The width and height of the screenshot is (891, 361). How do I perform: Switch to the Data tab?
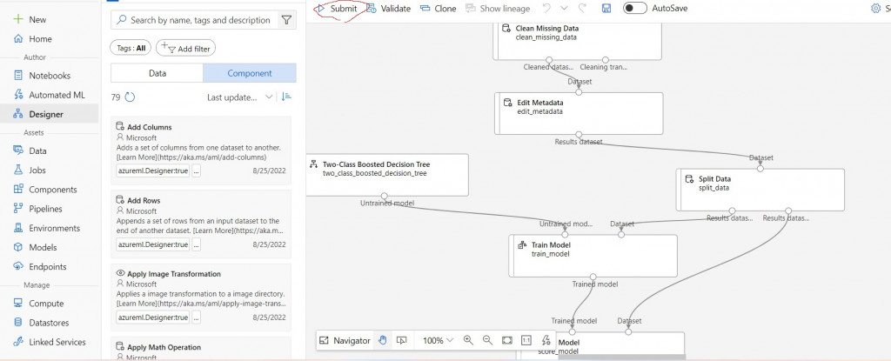[x=157, y=73]
